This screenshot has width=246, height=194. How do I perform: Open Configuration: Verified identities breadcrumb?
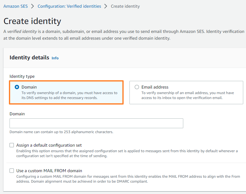pos(69,6)
